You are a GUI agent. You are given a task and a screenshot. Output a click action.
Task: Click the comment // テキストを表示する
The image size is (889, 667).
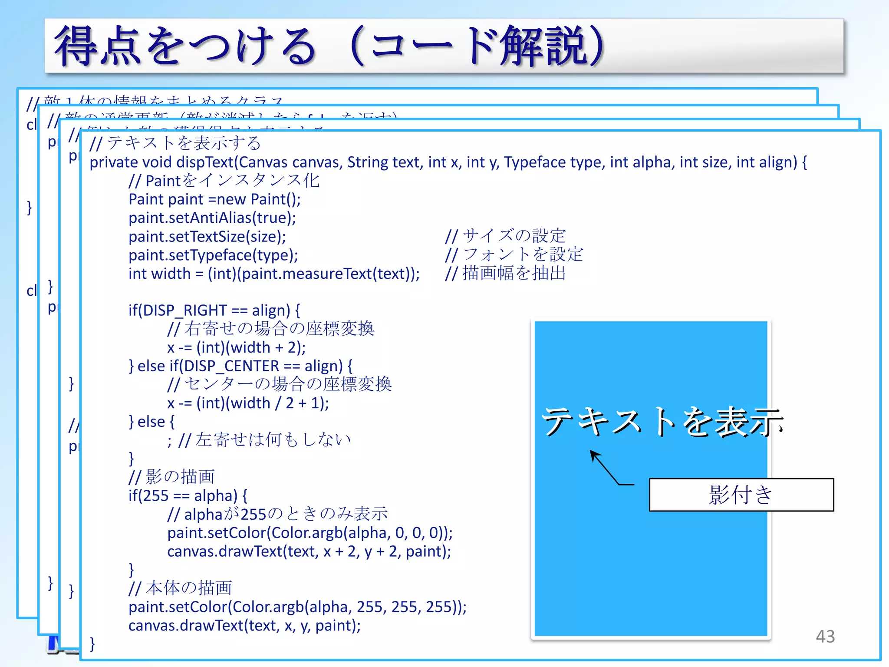[175, 143]
